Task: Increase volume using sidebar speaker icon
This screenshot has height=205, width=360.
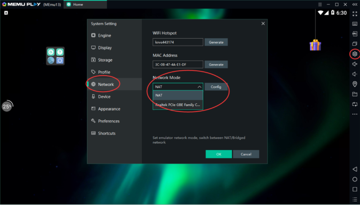Action: pyautogui.click(x=355, y=64)
